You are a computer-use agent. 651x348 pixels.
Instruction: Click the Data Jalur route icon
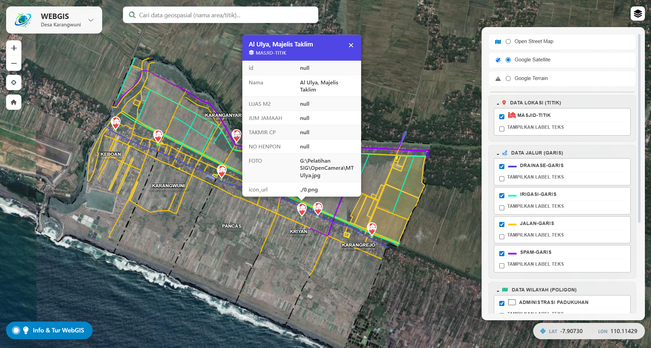tap(505, 153)
